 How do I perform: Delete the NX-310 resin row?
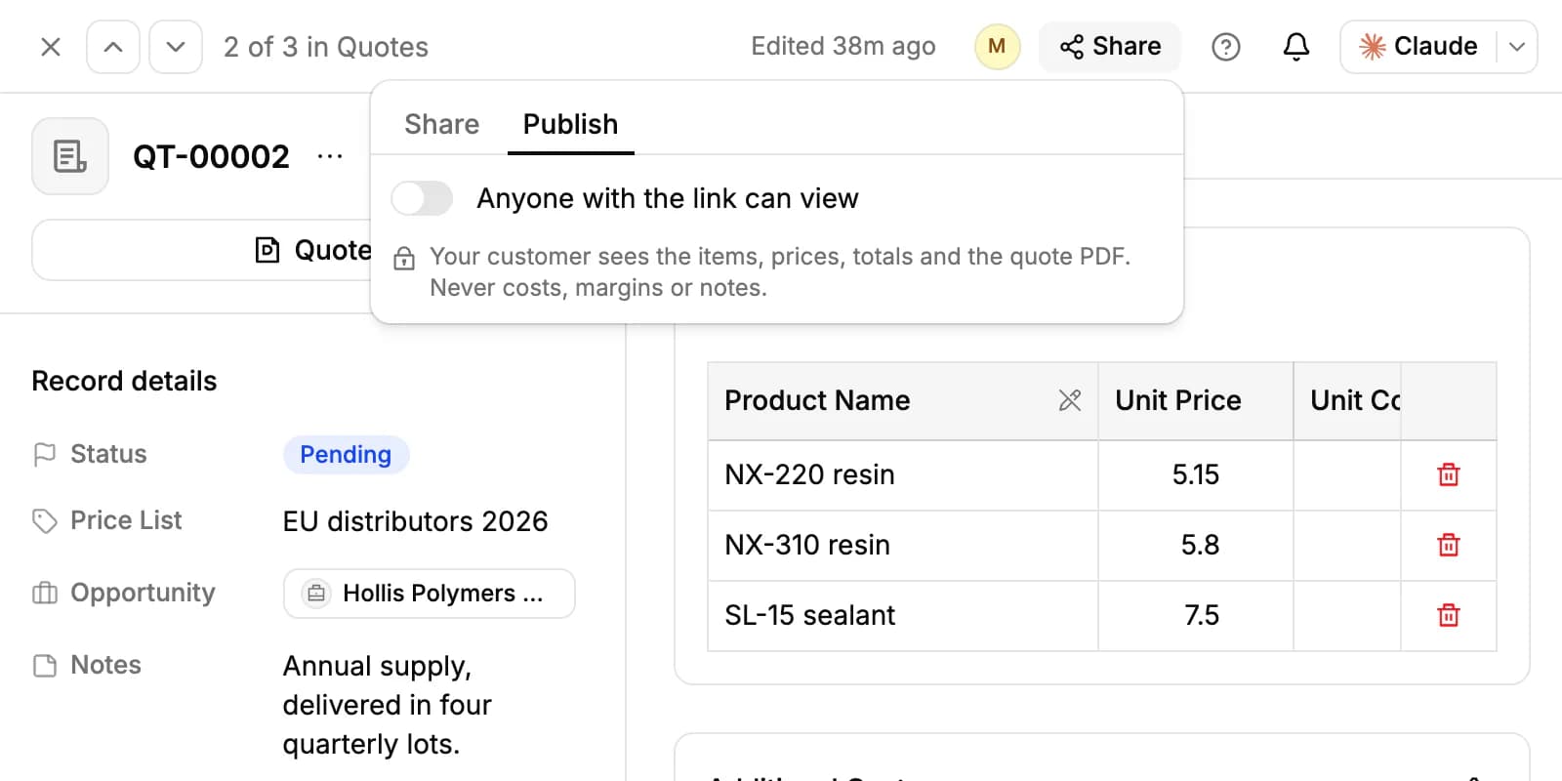click(x=1449, y=545)
